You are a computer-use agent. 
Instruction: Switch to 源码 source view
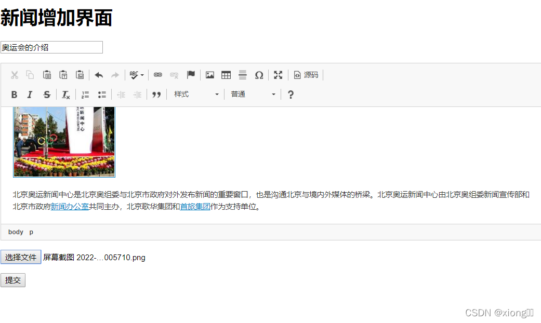306,75
